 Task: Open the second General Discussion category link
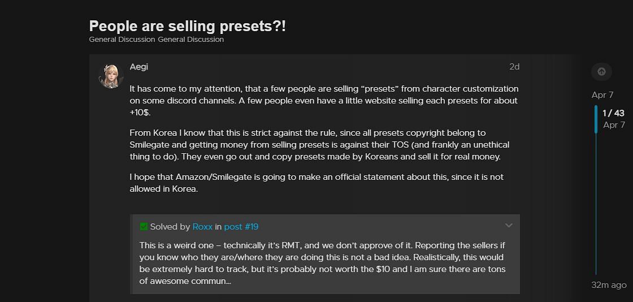pos(191,40)
